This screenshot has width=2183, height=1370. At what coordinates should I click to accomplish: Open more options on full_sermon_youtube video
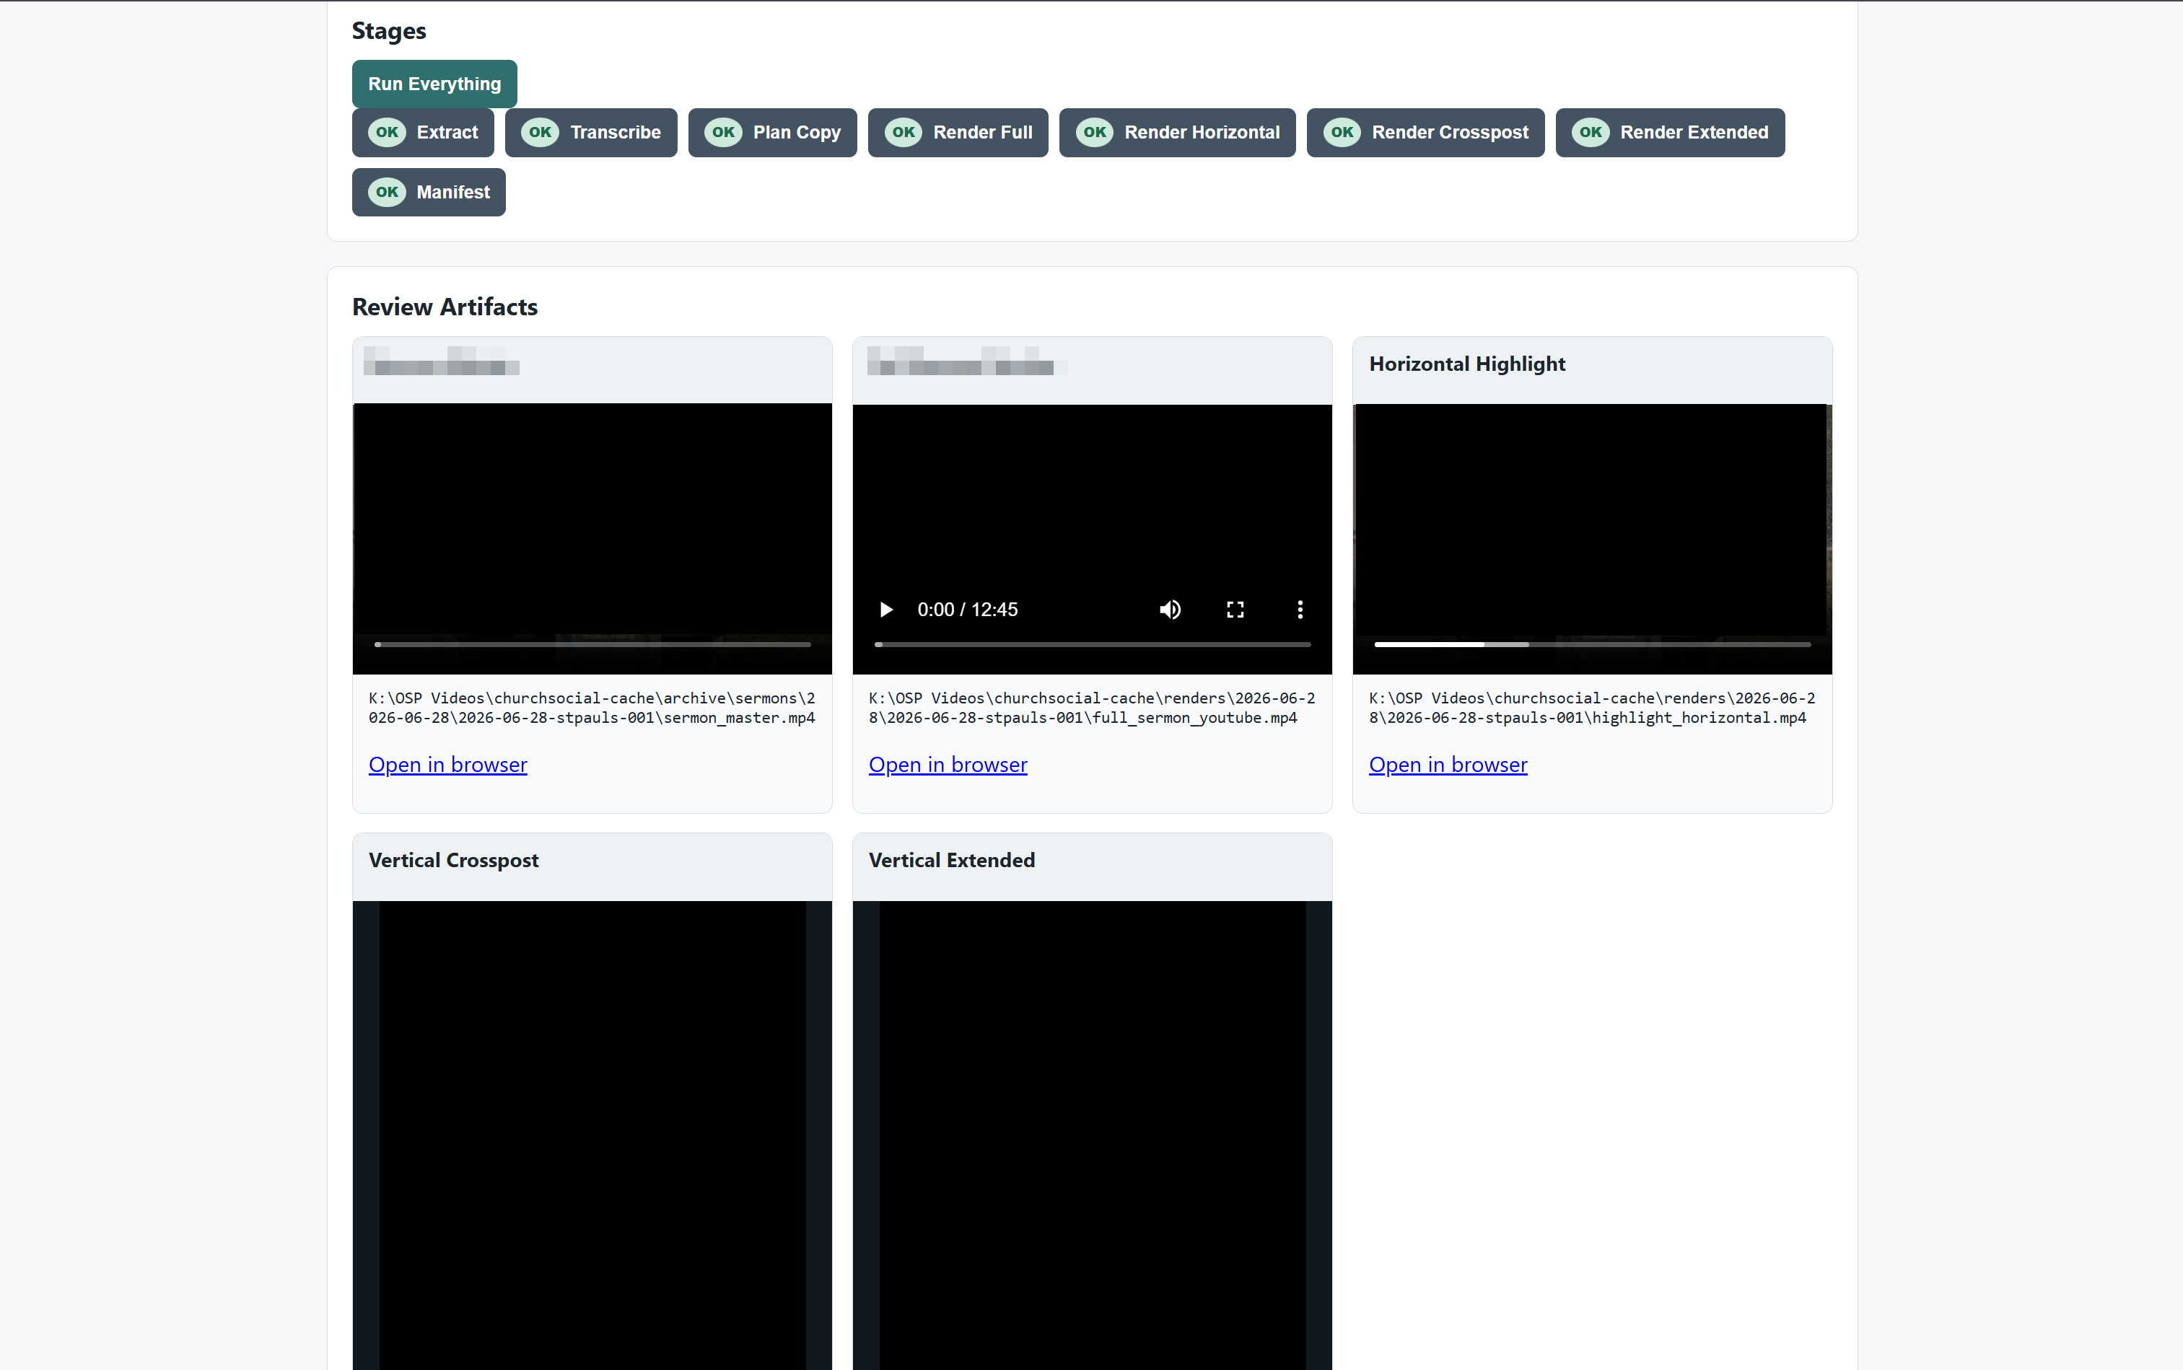[1300, 610]
